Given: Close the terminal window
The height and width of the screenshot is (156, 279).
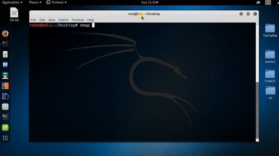Looking at the screenshot, I should 255,14.
